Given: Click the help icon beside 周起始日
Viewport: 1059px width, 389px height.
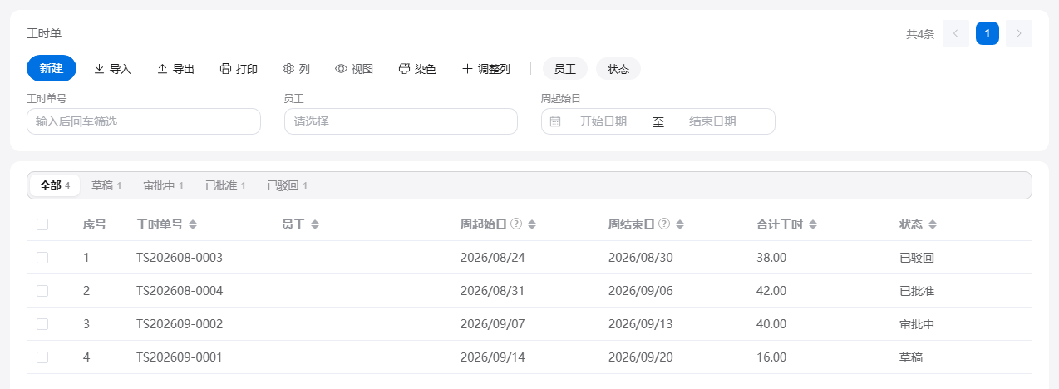Looking at the screenshot, I should (516, 224).
